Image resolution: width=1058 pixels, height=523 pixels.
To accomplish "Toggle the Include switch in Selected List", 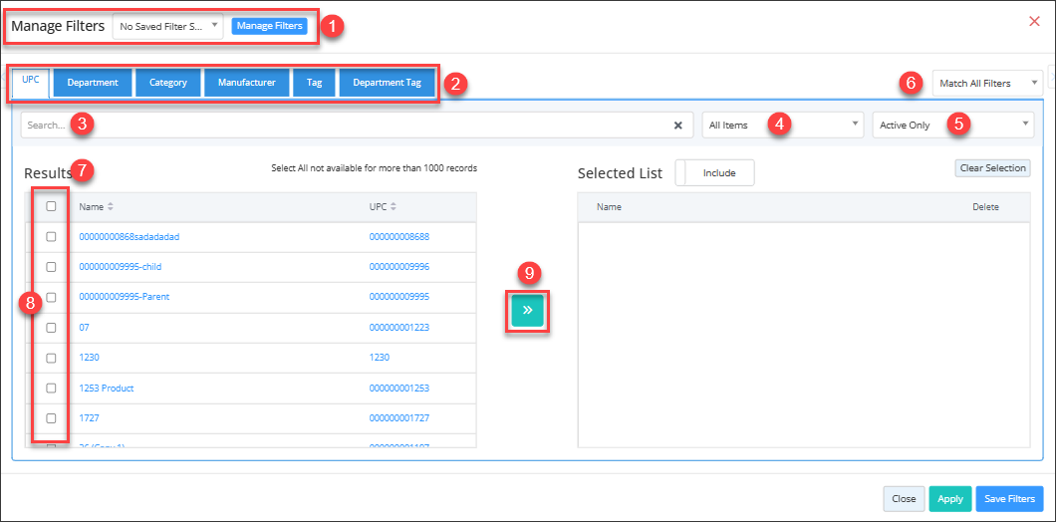I will pos(714,173).
